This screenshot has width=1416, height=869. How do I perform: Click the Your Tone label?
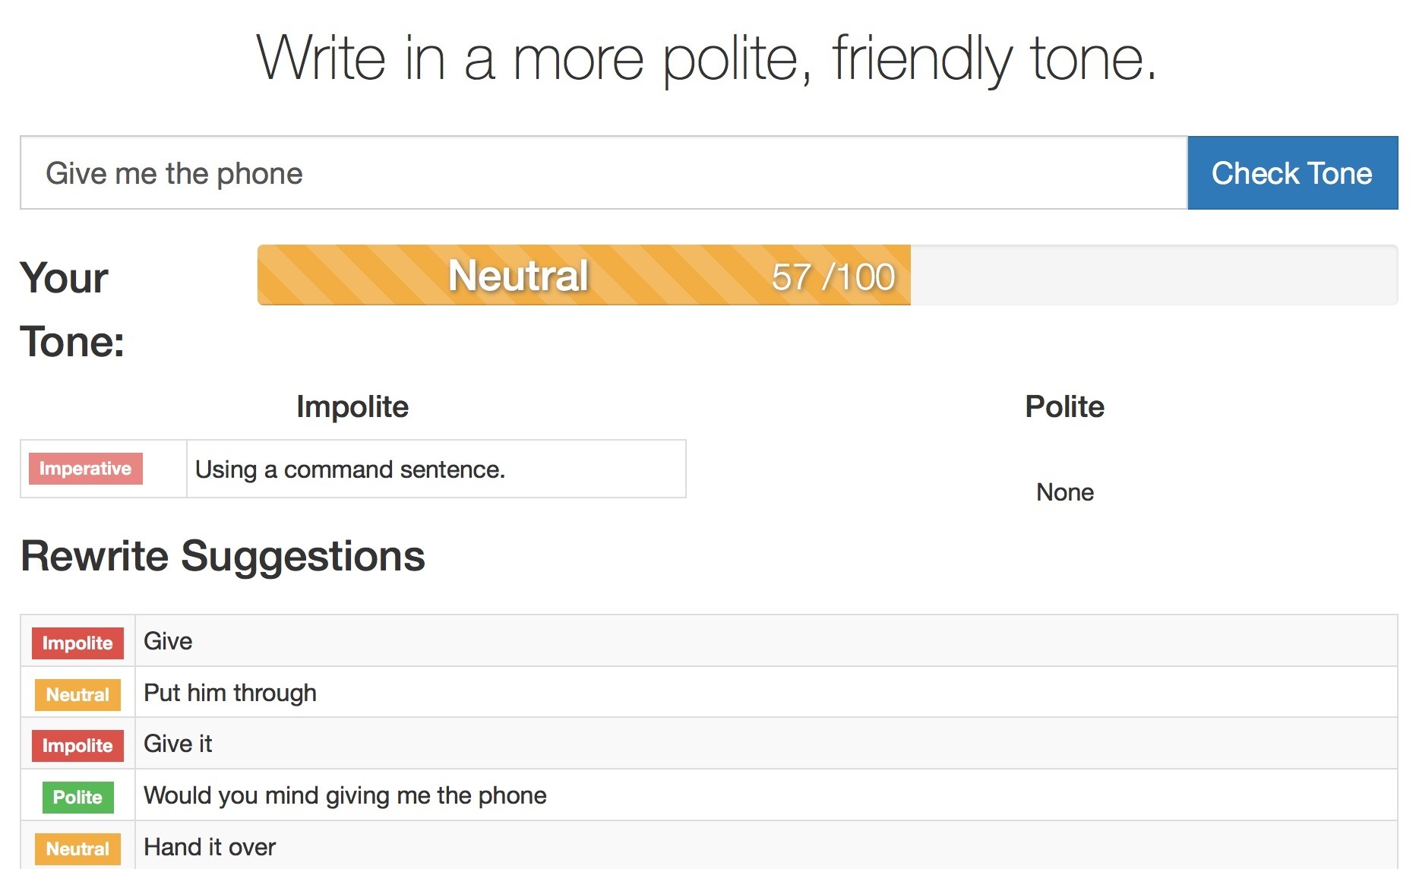(x=71, y=308)
